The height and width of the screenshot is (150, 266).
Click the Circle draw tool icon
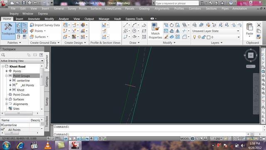(x=134, y=31)
